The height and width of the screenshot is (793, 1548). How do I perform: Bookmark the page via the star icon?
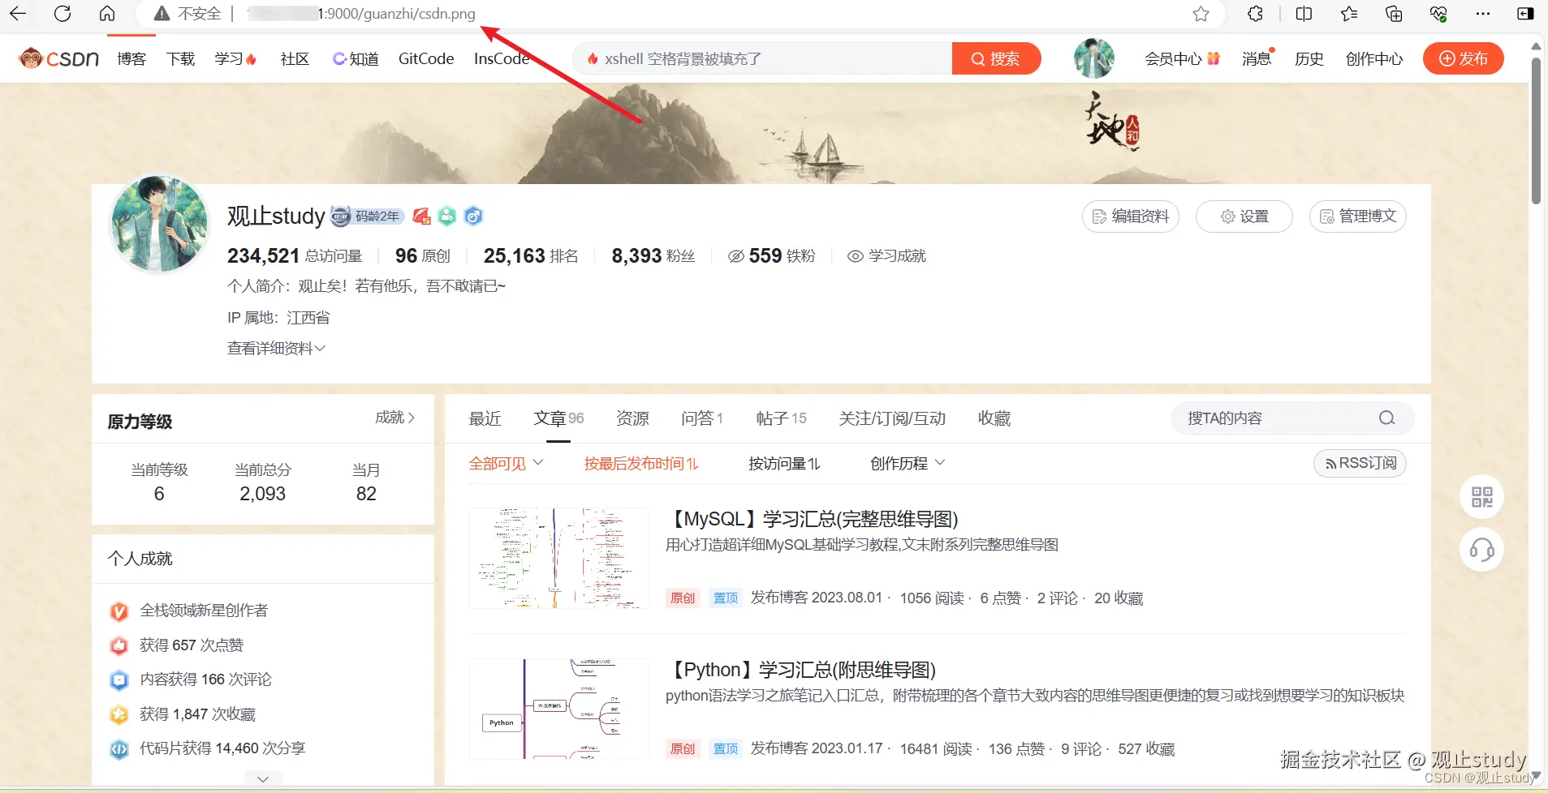pos(1201,14)
